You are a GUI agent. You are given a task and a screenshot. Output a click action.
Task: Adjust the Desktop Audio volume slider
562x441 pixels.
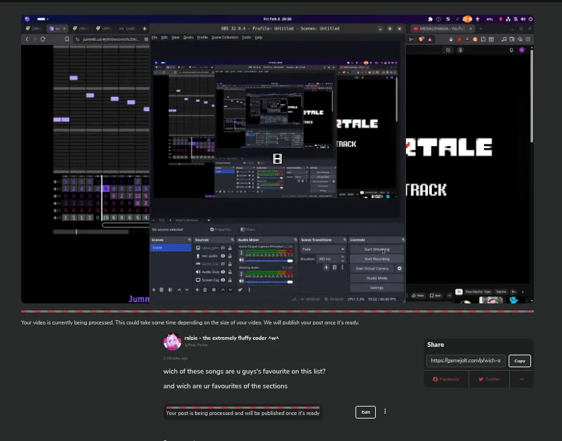[x=269, y=282]
